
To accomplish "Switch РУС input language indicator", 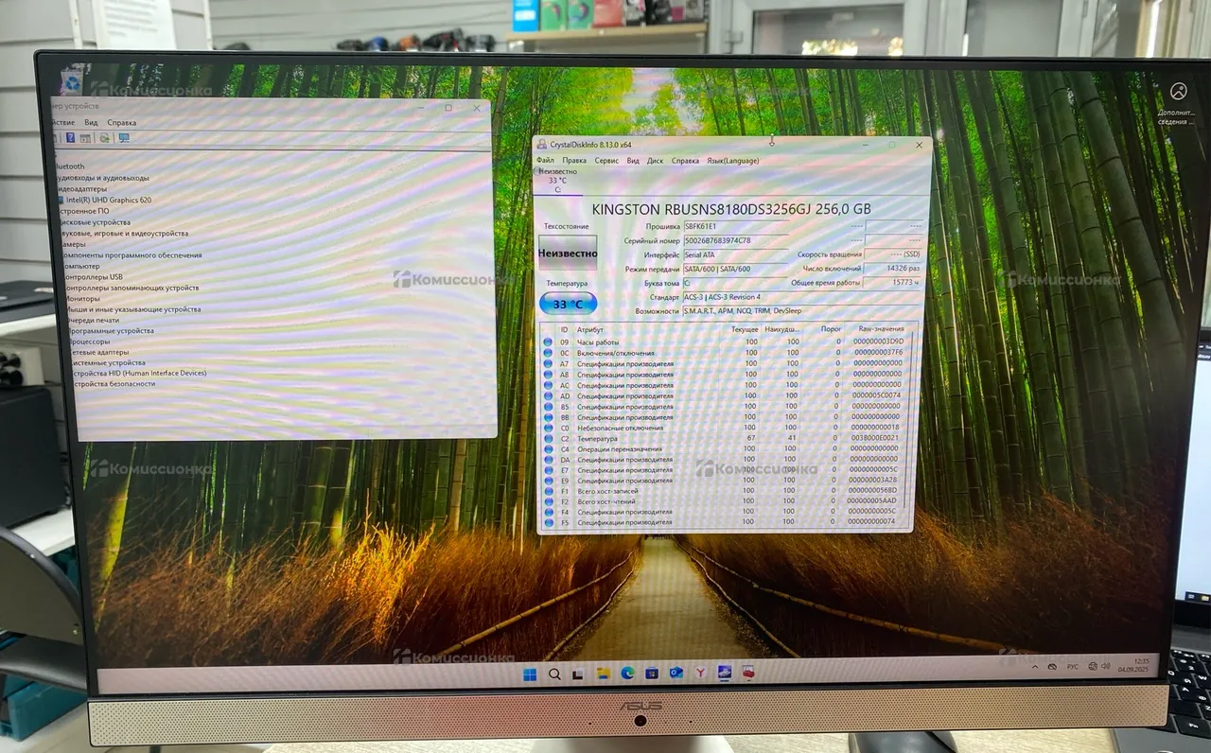I will pyautogui.click(x=1073, y=667).
